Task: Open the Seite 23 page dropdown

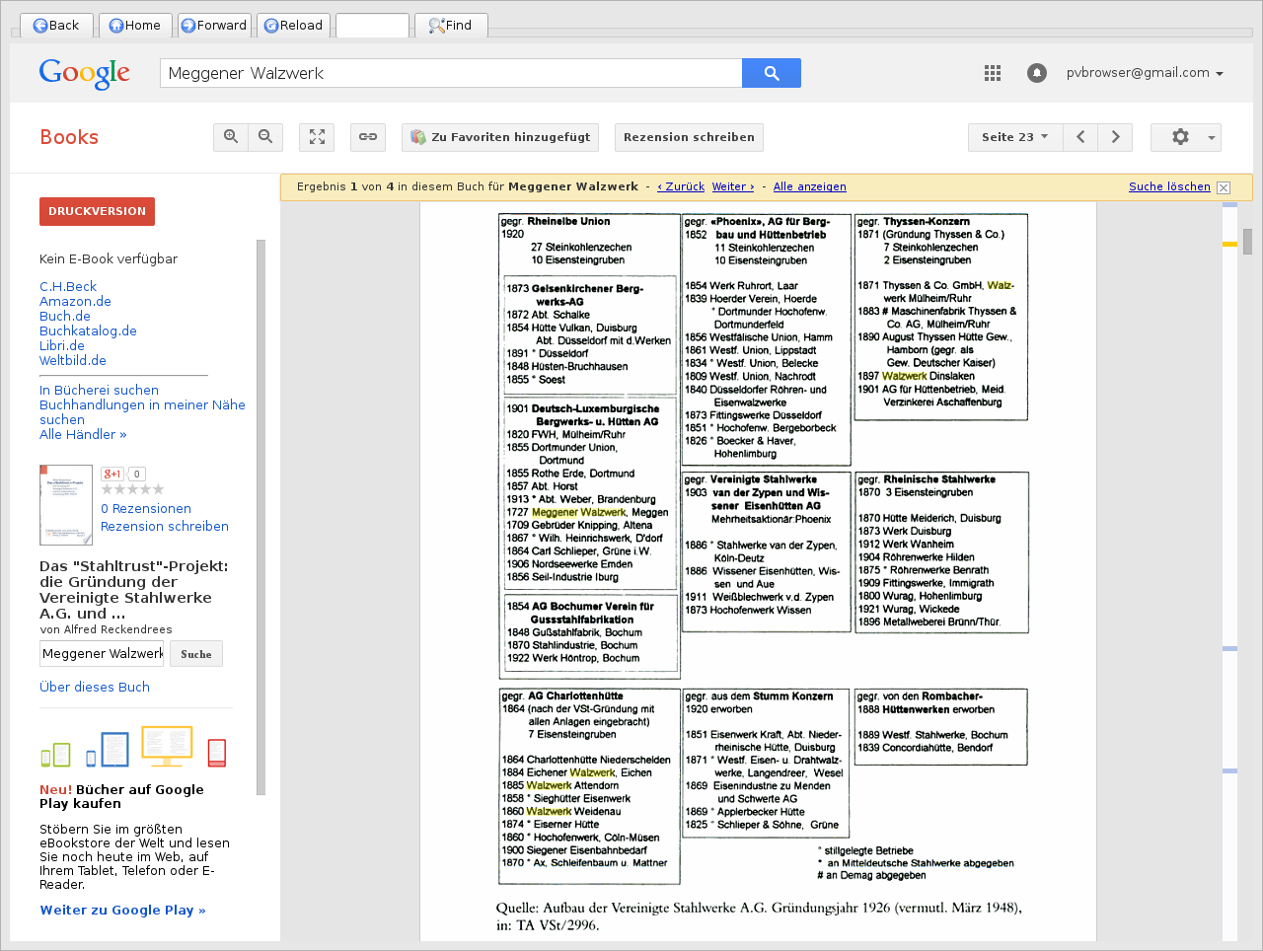Action: pyautogui.click(x=1015, y=137)
